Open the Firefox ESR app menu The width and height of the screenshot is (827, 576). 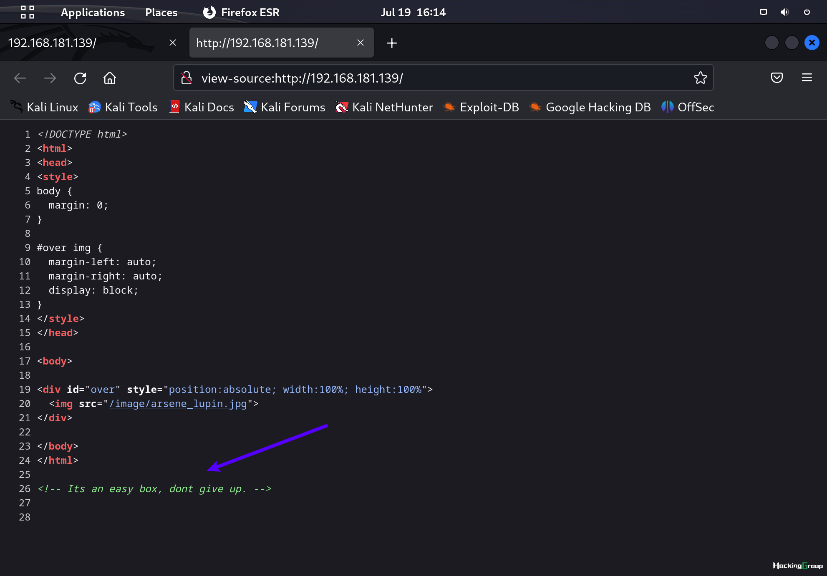point(241,13)
